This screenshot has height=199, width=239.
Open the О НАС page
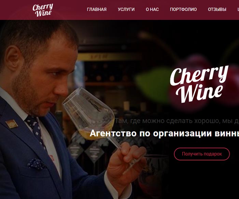[152, 10]
